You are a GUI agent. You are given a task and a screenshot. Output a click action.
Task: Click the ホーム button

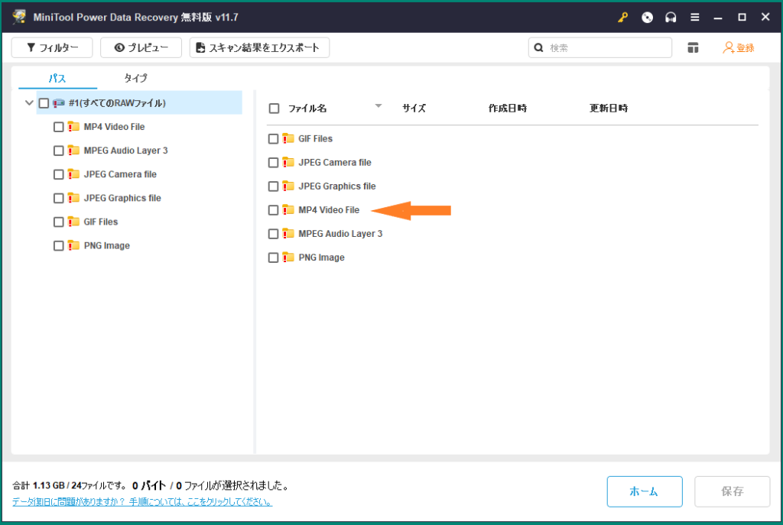coord(645,491)
